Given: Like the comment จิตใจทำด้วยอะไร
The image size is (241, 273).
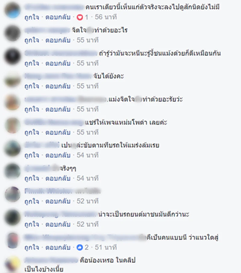Looking at the screenshot, I should click(32, 40).
